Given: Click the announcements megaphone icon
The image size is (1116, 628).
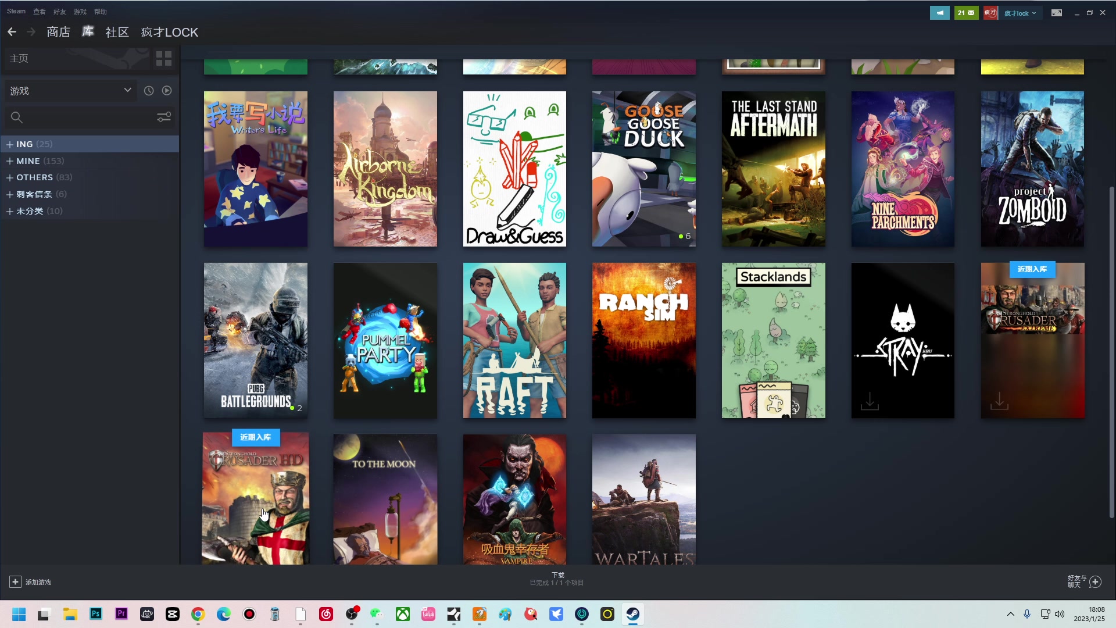Looking at the screenshot, I should 940,13.
